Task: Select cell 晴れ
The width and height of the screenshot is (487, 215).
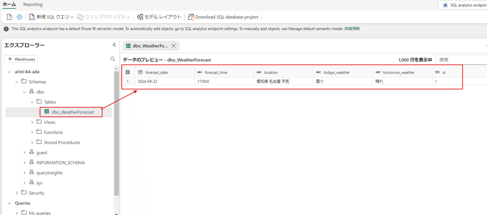Action: (402, 81)
